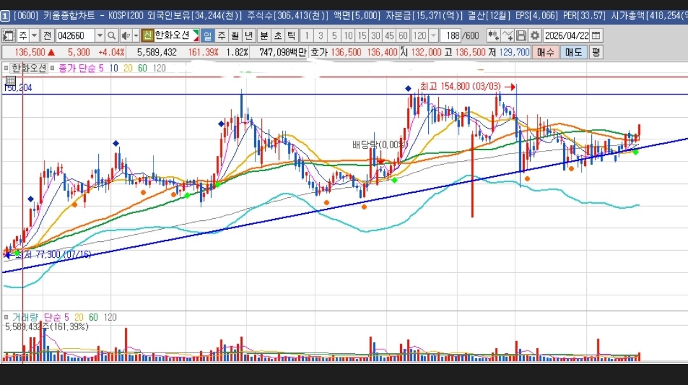This screenshot has height=385, width=688.
Task: Click the candle count field showing 188
Action: coord(451,36)
